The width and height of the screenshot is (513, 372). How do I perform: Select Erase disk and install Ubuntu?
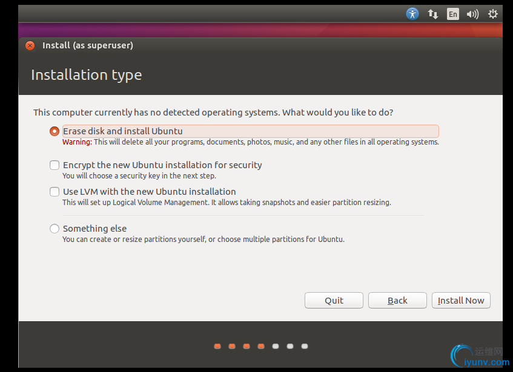[x=55, y=131]
